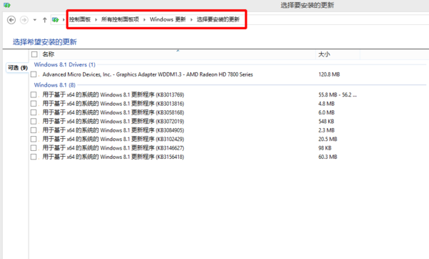This screenshot has width=429, height=259.
Task: Expand breadcrumb chevron after 所有控制面板项
Action: (144, 19)
